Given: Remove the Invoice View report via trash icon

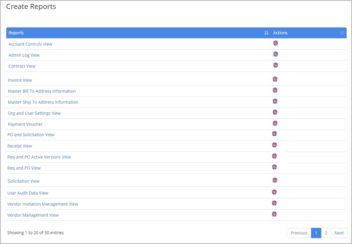Looking at the screenshot, I should (x=275, y=79).
